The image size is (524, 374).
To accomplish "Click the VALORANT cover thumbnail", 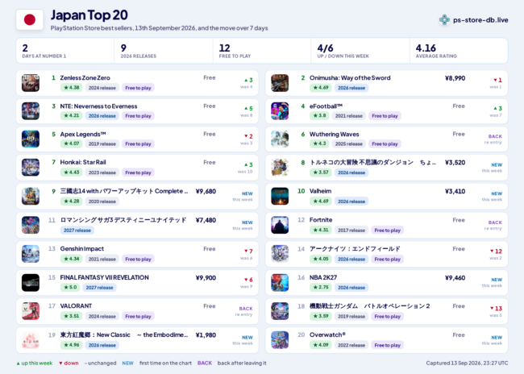I will click(31, 311).
